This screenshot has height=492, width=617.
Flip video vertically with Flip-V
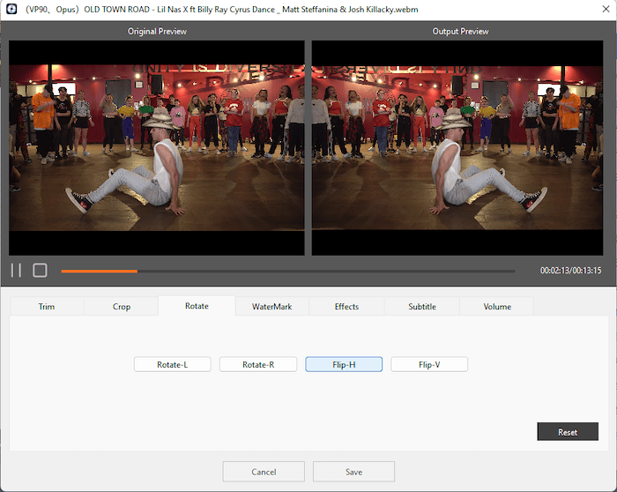[x=429, y=364]
